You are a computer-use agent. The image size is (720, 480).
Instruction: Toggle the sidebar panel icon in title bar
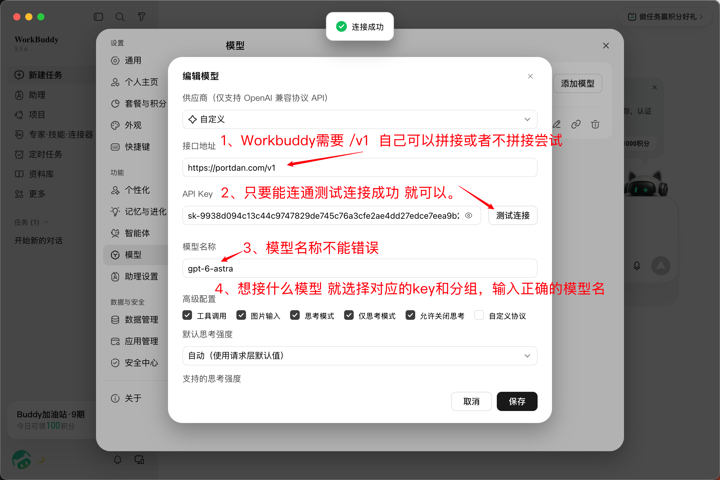(x=98, y=17)
